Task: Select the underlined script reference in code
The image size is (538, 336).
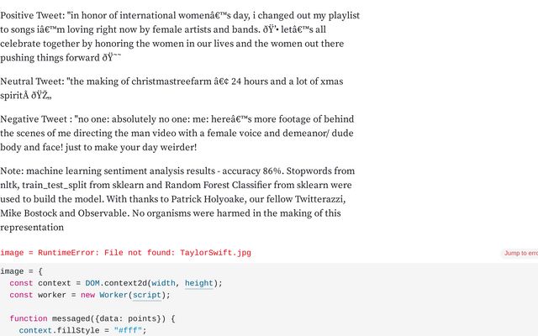Action: click(x=147, y=295)
